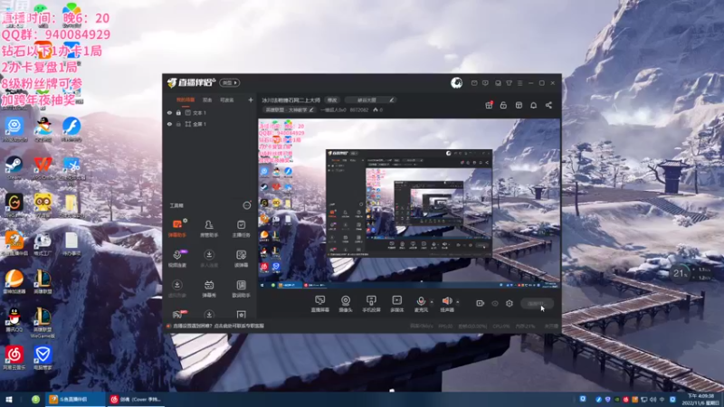Open the 电脑管家 desktop shortcut
The height and width of the screenshot is (407, 724).
click(43, 358)
